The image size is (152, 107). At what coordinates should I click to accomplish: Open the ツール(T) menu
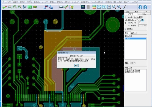(45, 2)
